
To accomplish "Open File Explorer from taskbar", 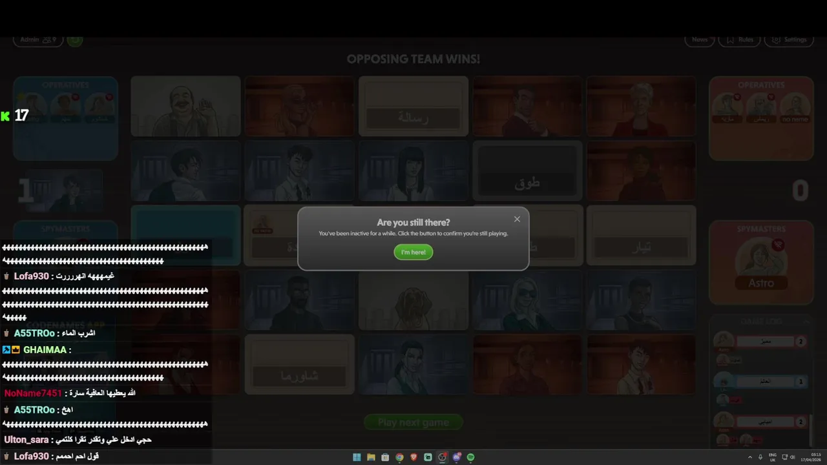I will click(371, 457).
